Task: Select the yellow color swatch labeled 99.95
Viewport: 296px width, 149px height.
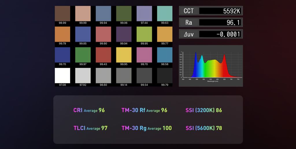Action: tap(124, 55)
